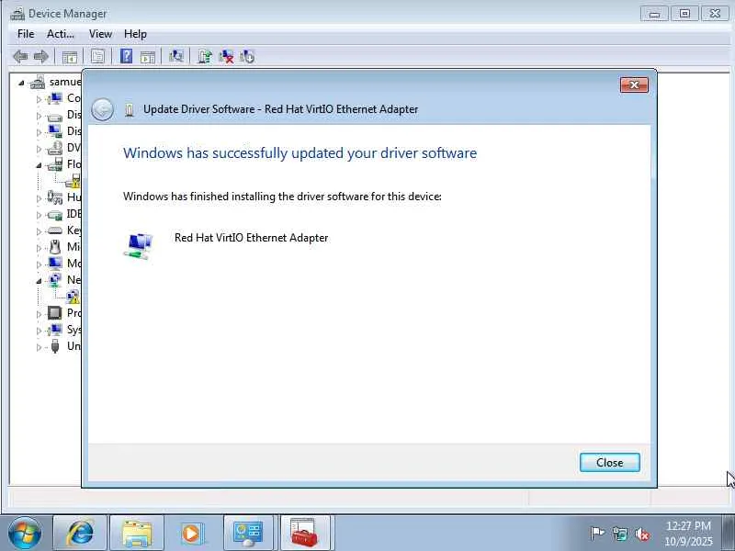Collapse the 'Ne' network adapters node
The image size is (735, 551).
click(39, 281)
